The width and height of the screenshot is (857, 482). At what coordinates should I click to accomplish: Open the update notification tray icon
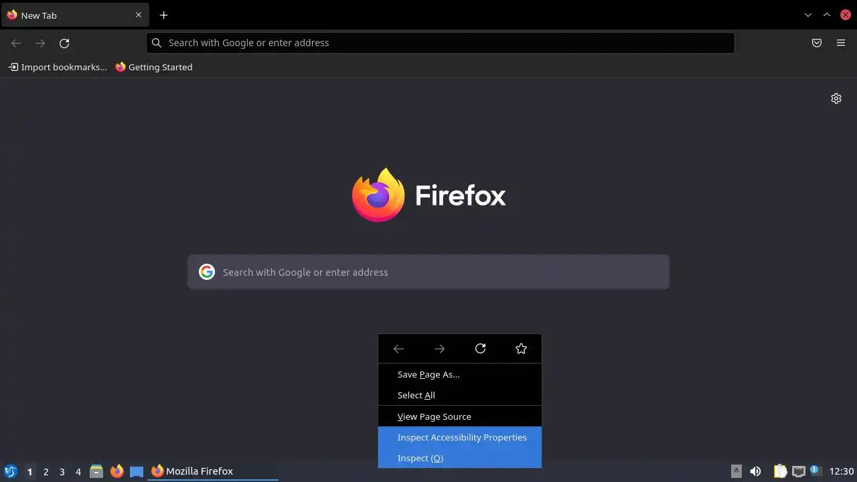[815, 471]
